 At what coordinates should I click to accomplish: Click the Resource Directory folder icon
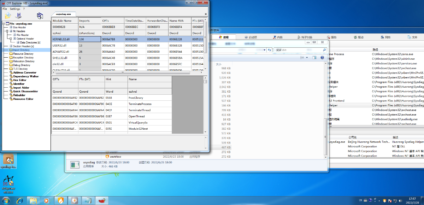pos(11,54)
